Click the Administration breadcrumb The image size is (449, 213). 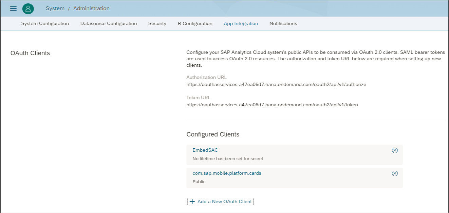tap(92, 8)
